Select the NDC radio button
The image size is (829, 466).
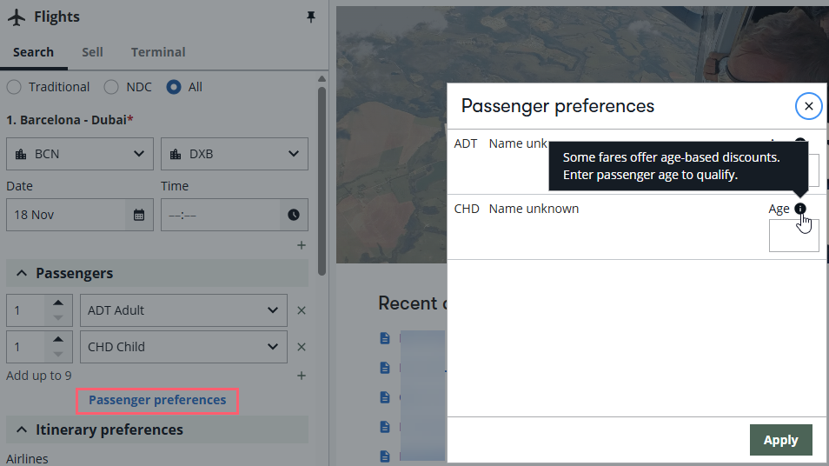111,87
